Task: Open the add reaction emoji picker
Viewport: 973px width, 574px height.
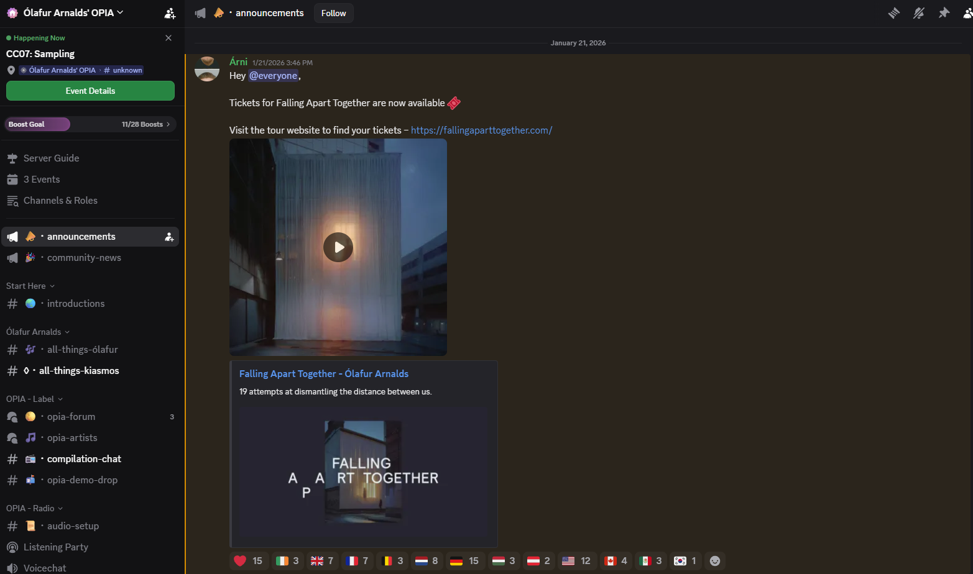Action: point(715,561)
